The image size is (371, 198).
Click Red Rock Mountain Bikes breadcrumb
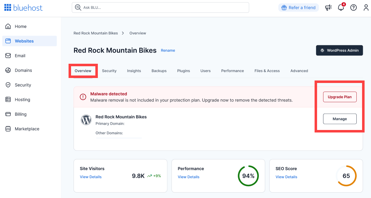(x=96, y=33)
